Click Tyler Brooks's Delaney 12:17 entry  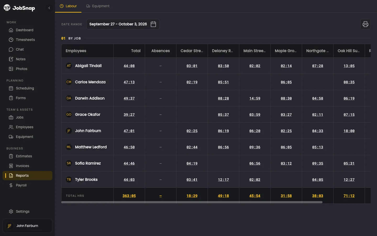[223, 180]
